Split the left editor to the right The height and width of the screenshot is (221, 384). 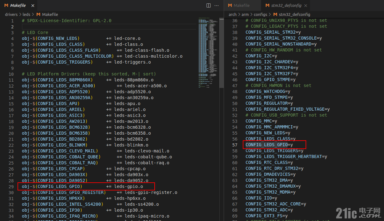pos(209,5)
